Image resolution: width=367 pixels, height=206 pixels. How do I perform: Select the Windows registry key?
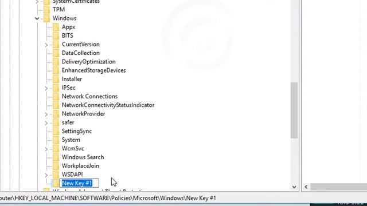point(64,18)
